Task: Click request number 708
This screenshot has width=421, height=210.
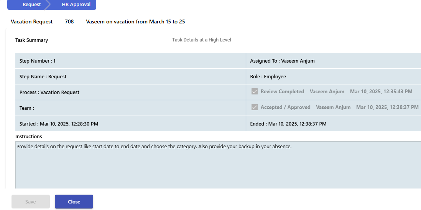Action: pyautogui.click(x=69, y=21)
